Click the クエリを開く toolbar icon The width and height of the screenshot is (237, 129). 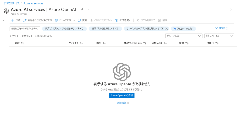pyautogui.click(x=116, y=20)
